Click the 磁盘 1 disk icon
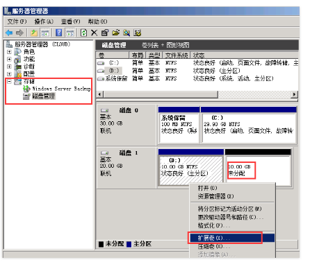Screen dimensions: 310x262 pyautogui.click(x=104, y=153)
